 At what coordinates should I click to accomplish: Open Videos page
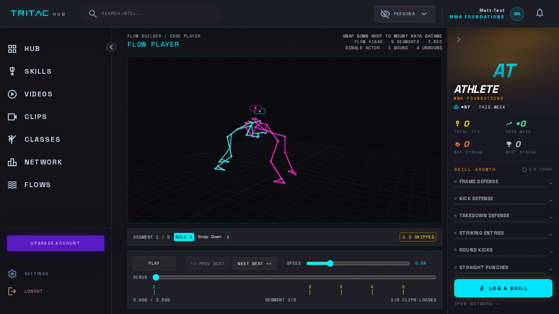pos(55,94)
